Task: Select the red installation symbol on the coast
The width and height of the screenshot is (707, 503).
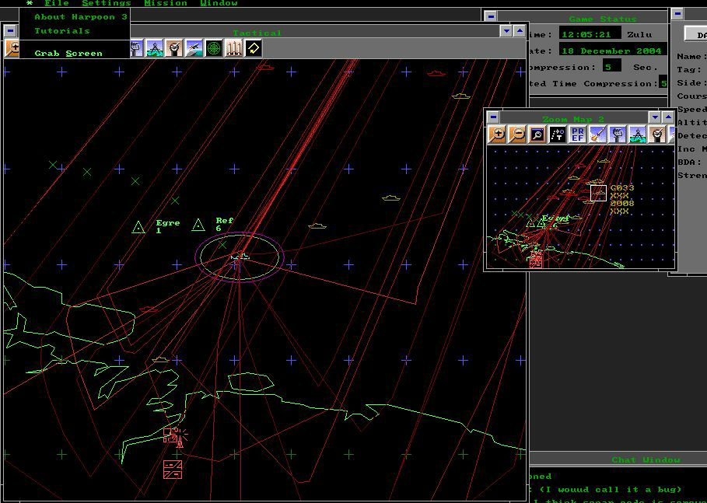Action: [175, 437]
